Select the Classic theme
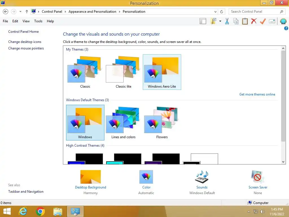Image resolution: width=289 pixels, height=217 pixels. (85, 72)
